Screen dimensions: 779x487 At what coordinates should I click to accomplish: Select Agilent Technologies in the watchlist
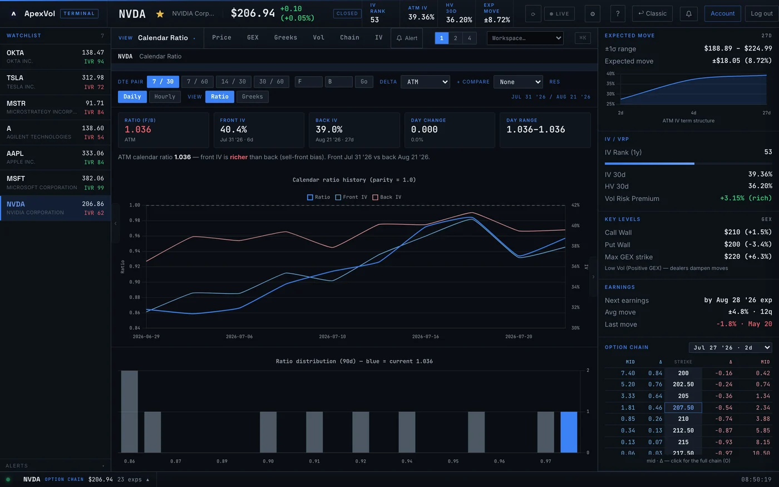[56, 132]
